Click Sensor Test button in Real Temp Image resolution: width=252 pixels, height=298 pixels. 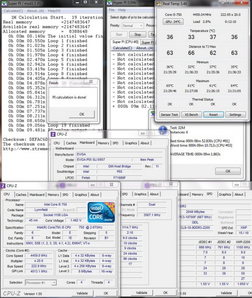[x=169, y=115]
